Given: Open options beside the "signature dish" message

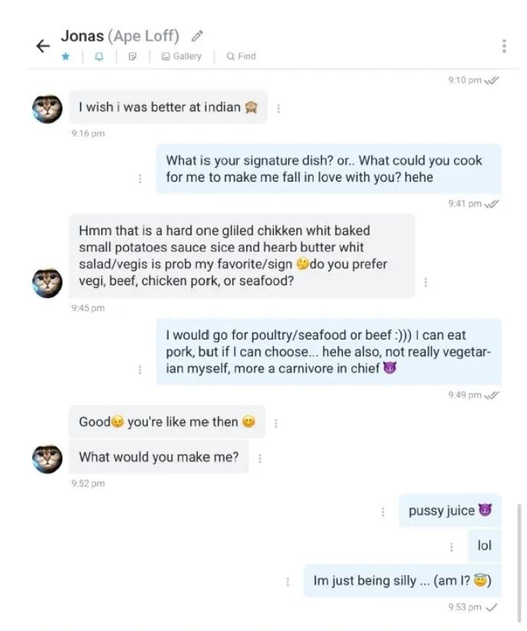Looking at the screenshot, I should 140,179.
